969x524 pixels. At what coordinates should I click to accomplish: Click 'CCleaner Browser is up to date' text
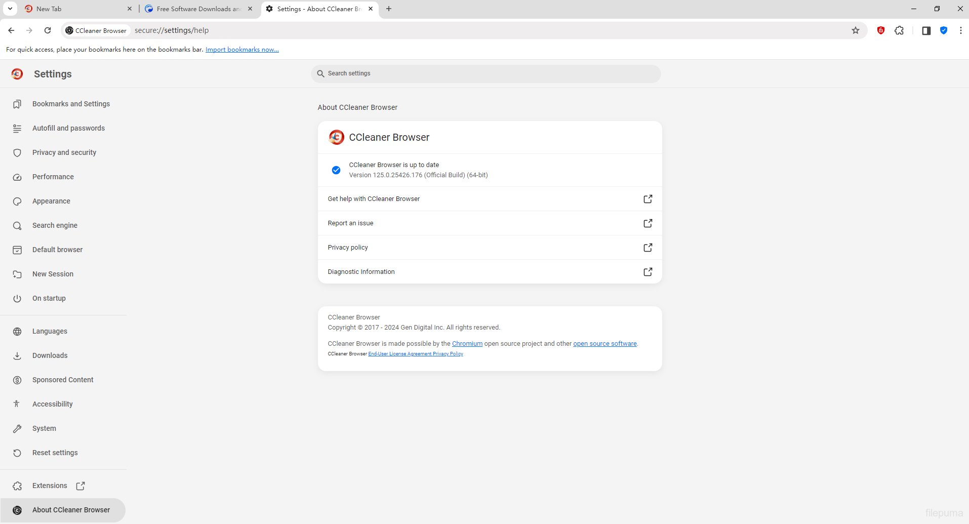click(394, 165)
